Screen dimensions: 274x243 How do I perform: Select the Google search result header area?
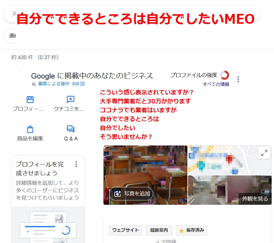[92, 76]
